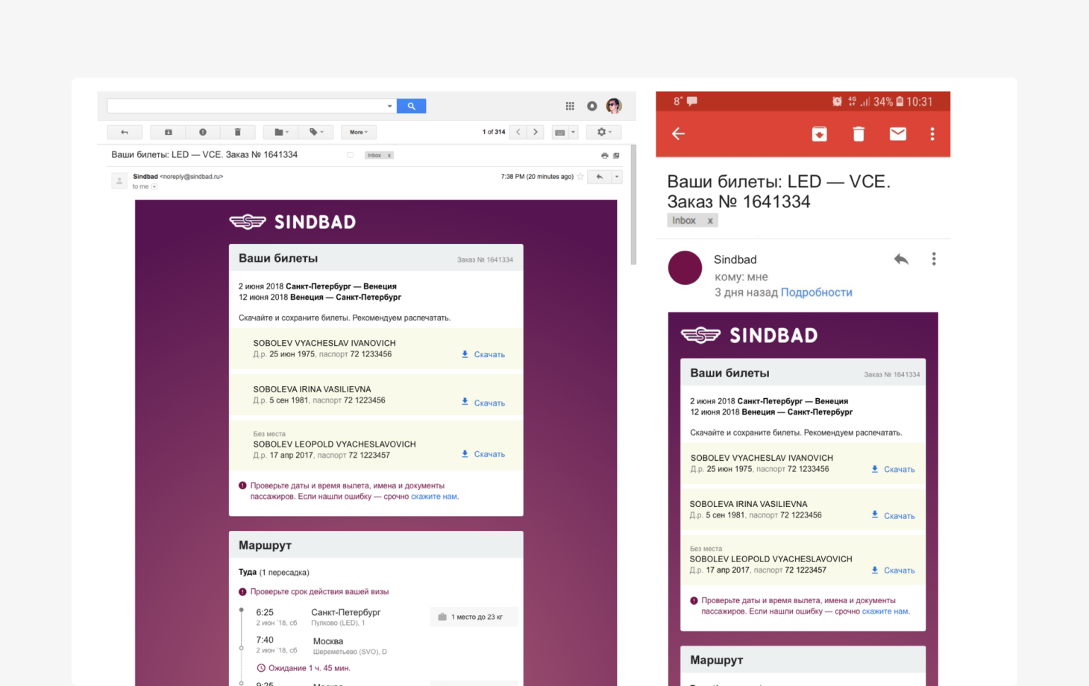The width and height of the screenshot is (1089, 686).
Task: Open the More actions dropdown
Action: 359,132
